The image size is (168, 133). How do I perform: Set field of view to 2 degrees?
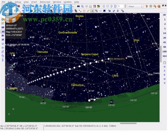165,24
